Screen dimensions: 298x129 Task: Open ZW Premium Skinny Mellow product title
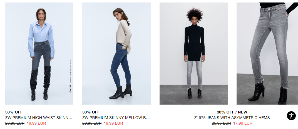pos(116,118)
